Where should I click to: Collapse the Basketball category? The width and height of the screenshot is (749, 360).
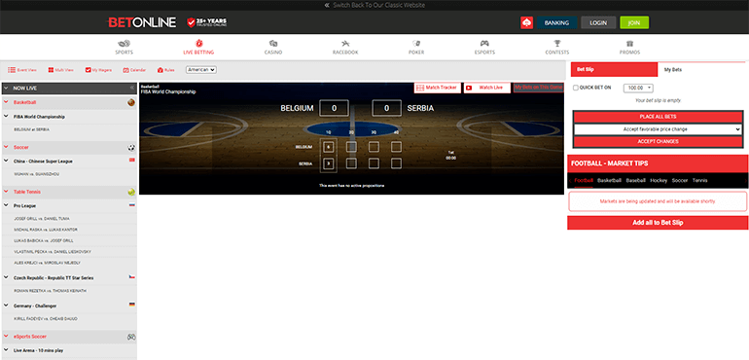[x=6, y=102]
